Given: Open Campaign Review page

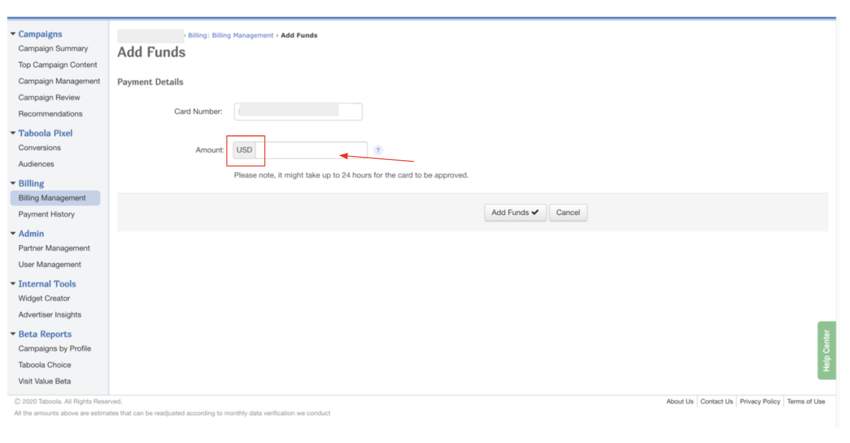Looking at the screenshot, I should coord(49,97).
